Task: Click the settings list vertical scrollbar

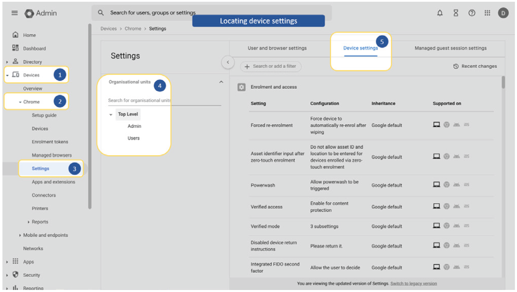Action: click(503, 82)
